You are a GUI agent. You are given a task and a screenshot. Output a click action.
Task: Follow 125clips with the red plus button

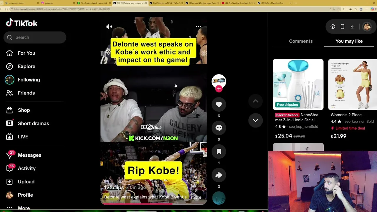coord(219,89)
